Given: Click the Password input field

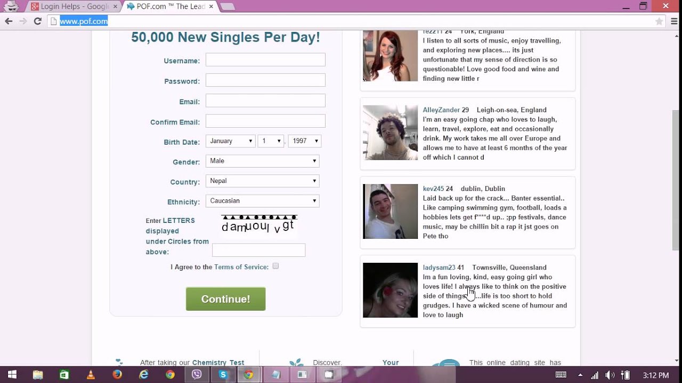Looking at the screenshot, I should tap(265, 80).
